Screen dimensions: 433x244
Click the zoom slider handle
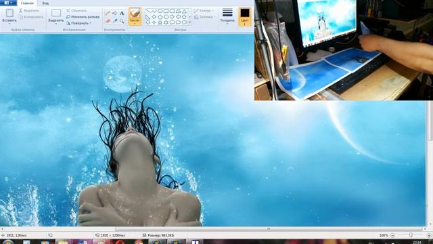coord(411,235)
